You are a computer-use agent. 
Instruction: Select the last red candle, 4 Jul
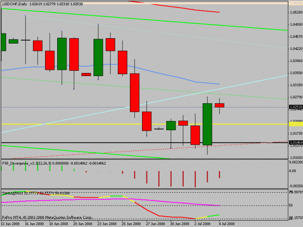tap(220, 106)
